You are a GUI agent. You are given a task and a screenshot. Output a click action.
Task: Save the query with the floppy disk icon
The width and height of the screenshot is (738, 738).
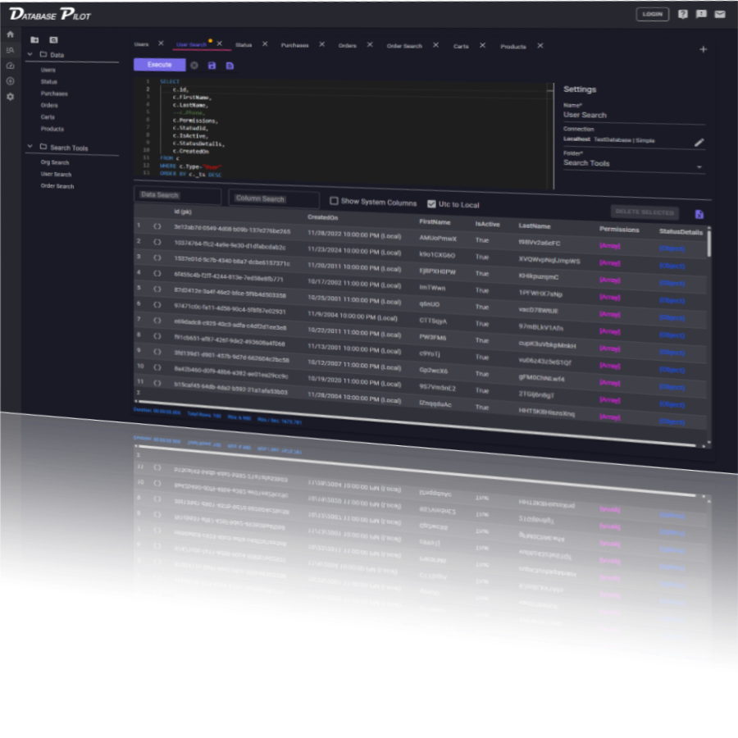coord(212,66)
